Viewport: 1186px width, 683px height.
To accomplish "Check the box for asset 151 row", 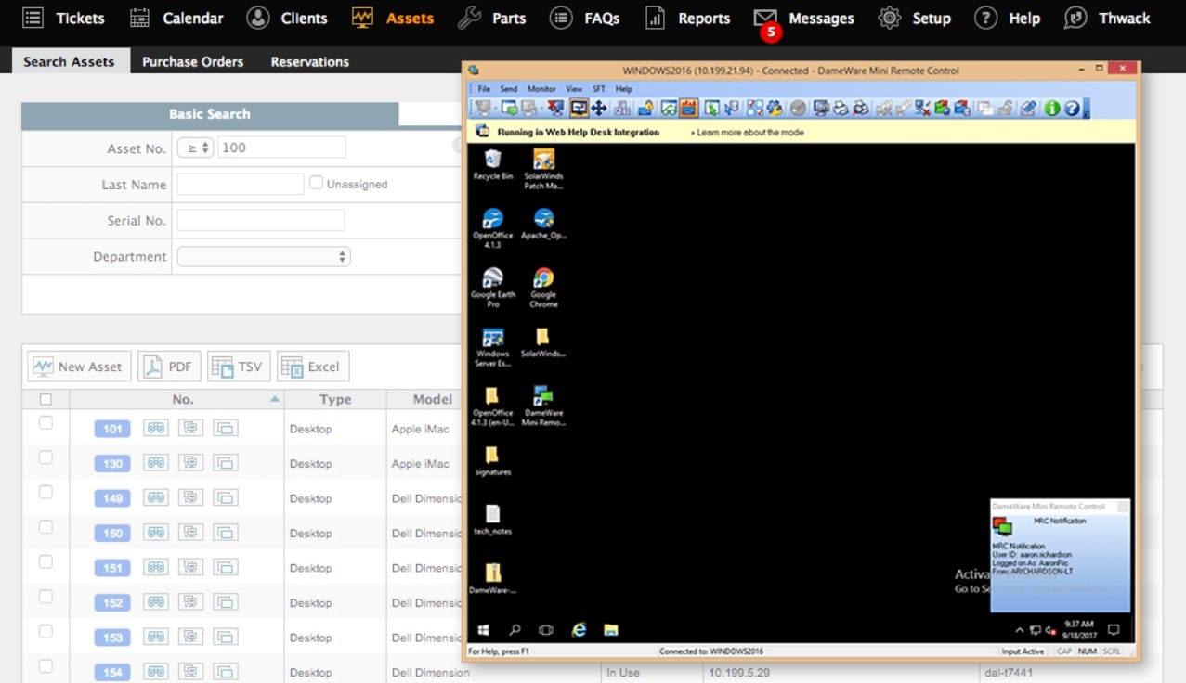I will point(46,561).
